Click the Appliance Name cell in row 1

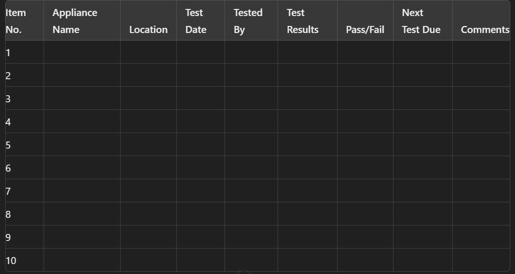82,52
